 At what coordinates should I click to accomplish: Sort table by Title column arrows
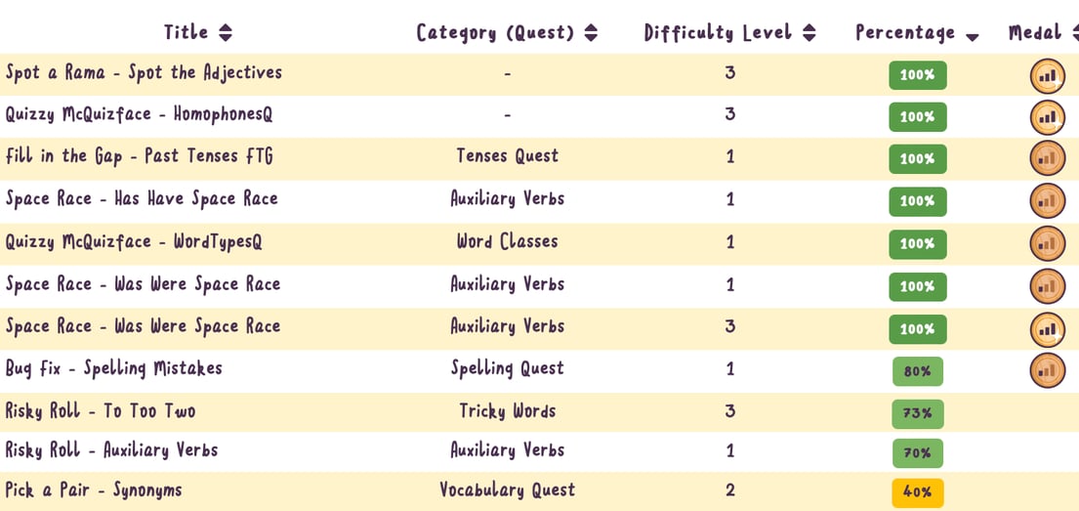225,32
